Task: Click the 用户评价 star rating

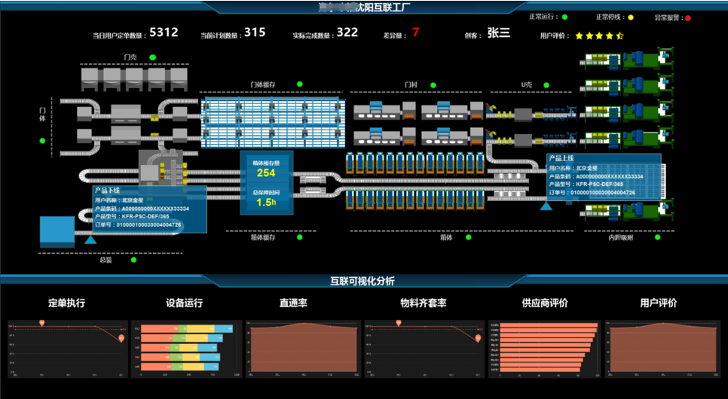Action: pos(598,35)
